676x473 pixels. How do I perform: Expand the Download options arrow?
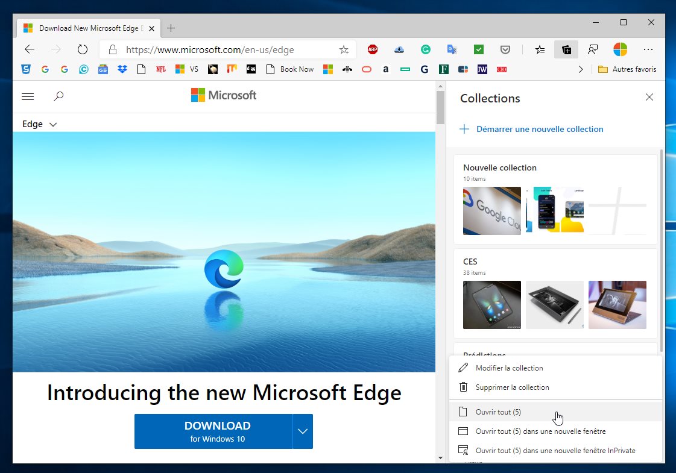click(x=303, y=431)
